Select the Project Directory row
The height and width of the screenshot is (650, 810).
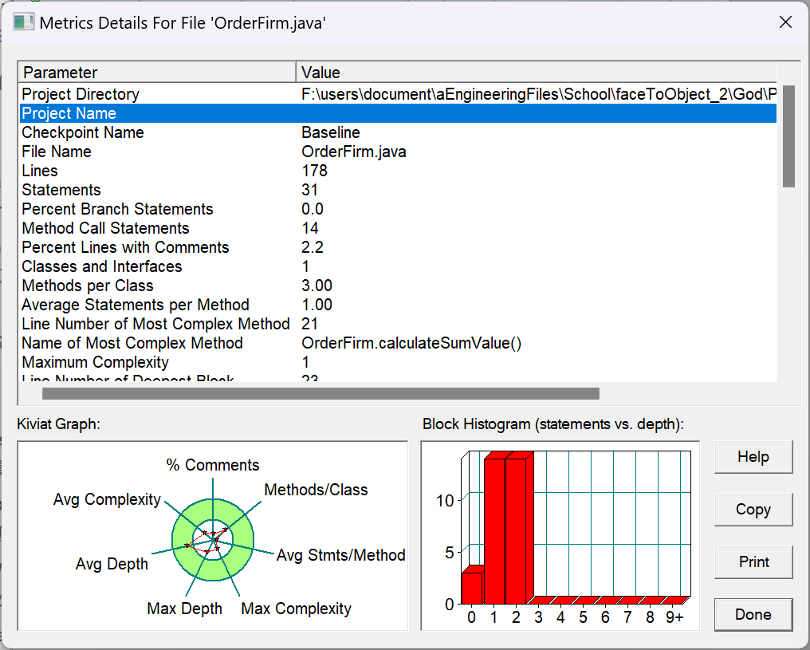click(398, 94)
